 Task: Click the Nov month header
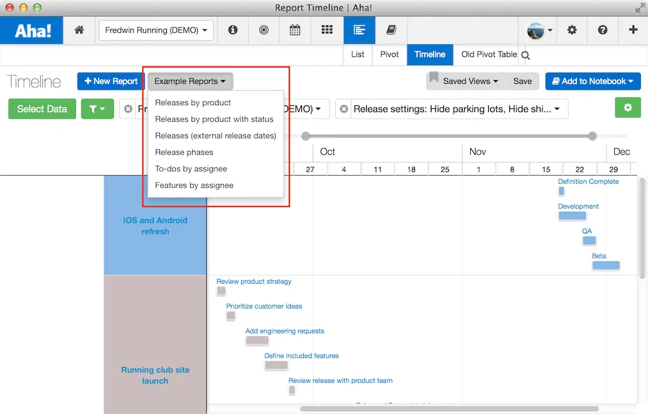pyautogui.click(x=477, y=152)
